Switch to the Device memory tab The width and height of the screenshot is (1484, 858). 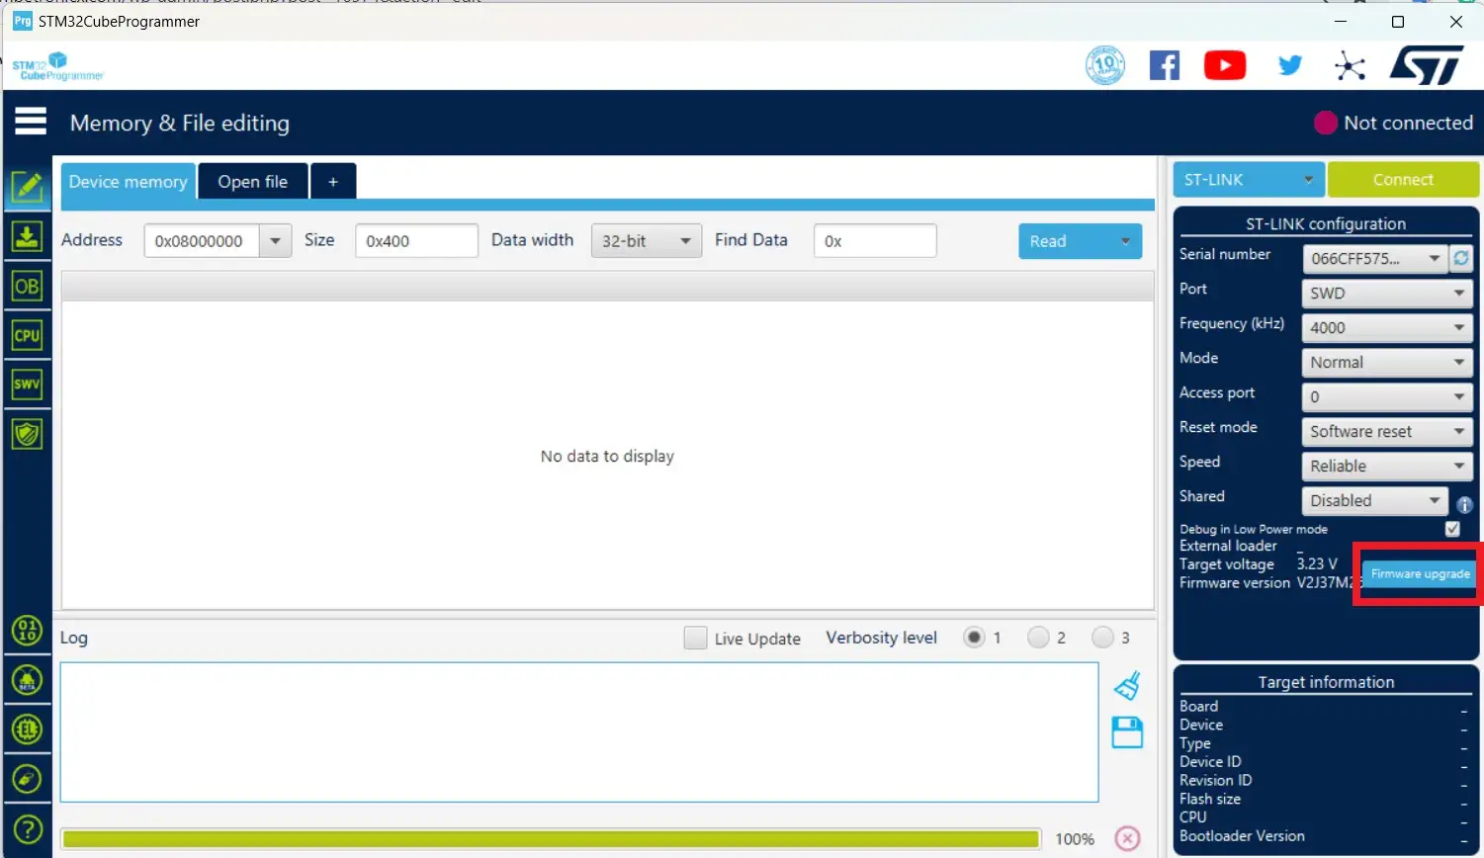(x=128, y=181)
